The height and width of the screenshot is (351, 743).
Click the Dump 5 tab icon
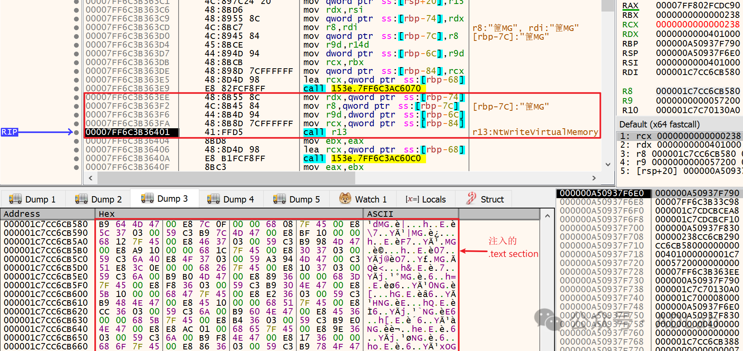pos(279,199)
